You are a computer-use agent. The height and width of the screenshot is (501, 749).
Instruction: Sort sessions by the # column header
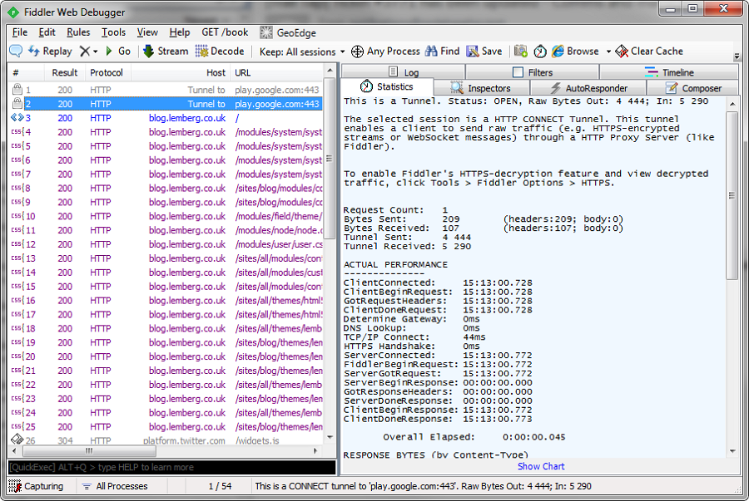click(27, 72)
